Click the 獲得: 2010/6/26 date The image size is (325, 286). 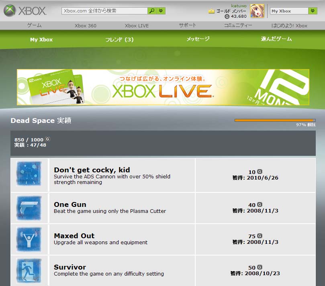pos(256,178)
